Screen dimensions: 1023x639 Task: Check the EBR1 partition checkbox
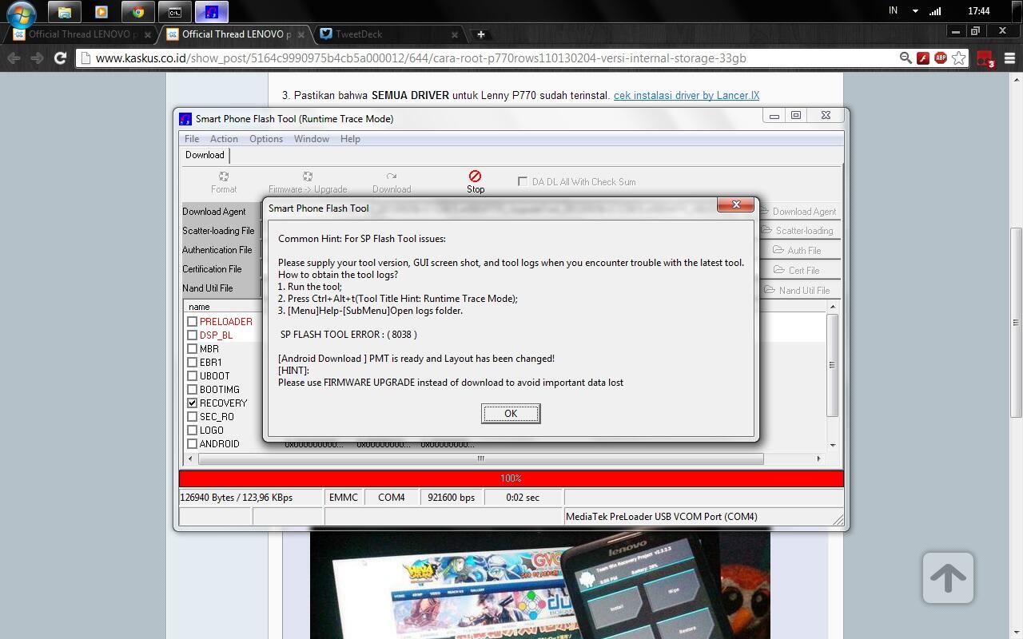pos(192,362)
